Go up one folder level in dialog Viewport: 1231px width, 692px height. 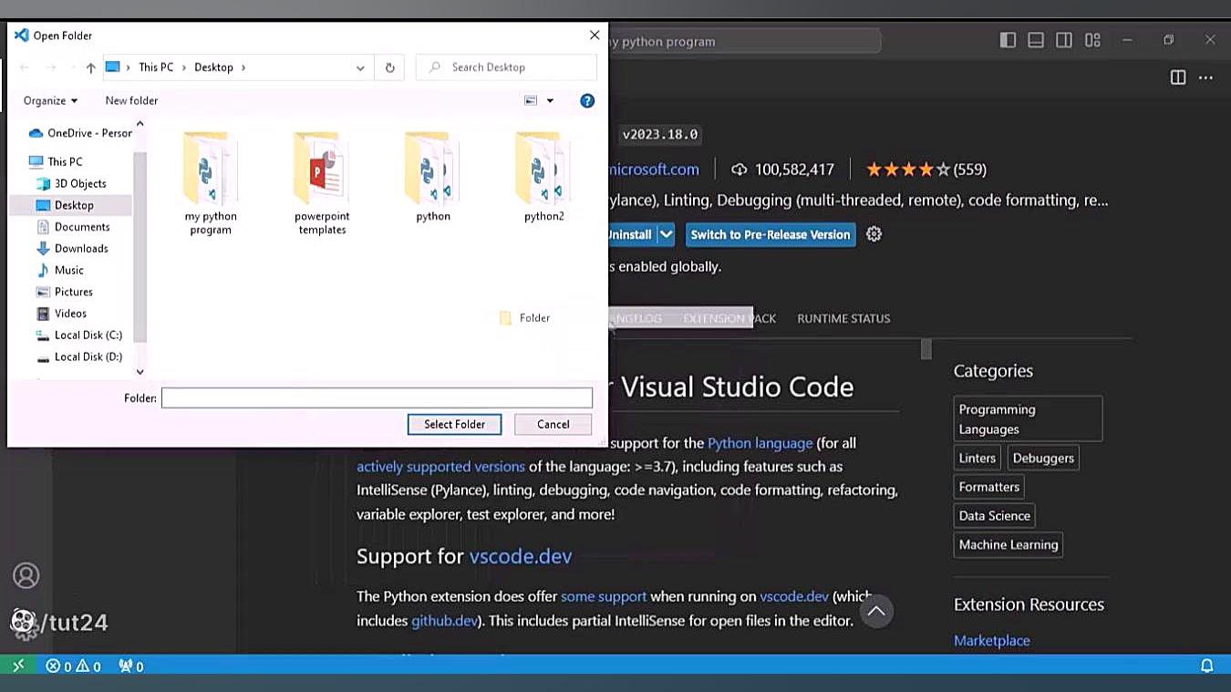click(x=90, y=67)
